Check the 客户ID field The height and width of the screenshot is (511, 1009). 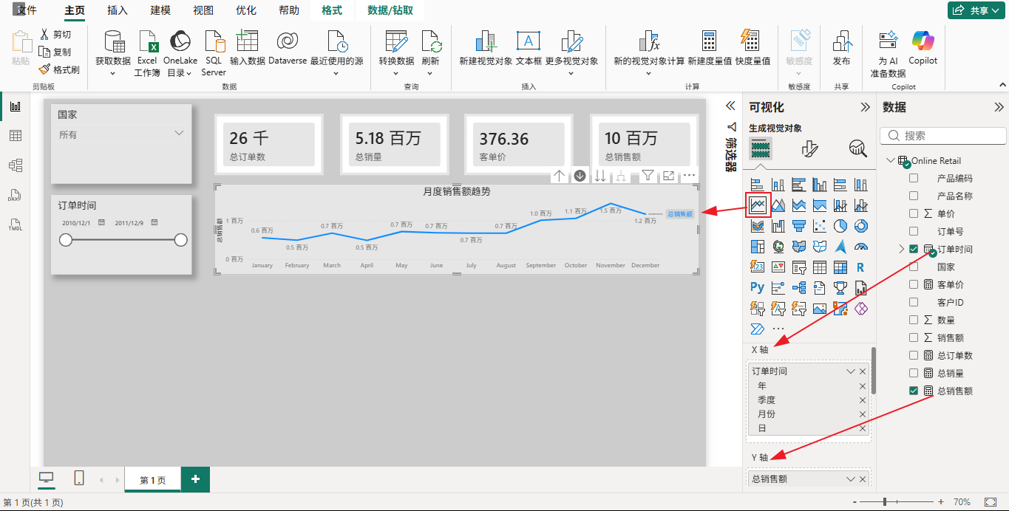[x=914, y=302]
